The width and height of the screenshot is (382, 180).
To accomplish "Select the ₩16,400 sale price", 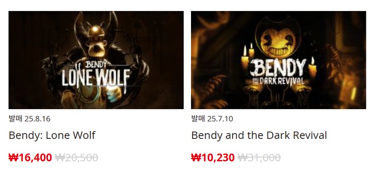I will click(30, 157).
